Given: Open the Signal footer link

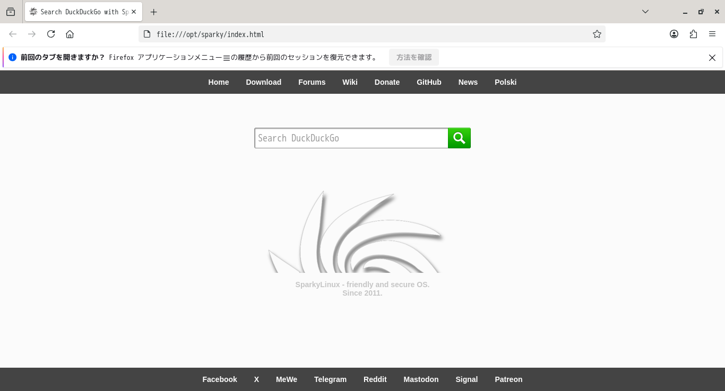Looking at the screenshot, I should pos(467,379).
